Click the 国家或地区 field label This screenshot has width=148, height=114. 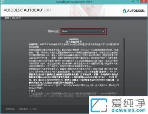pyautogui.click(x=53, y=31)
